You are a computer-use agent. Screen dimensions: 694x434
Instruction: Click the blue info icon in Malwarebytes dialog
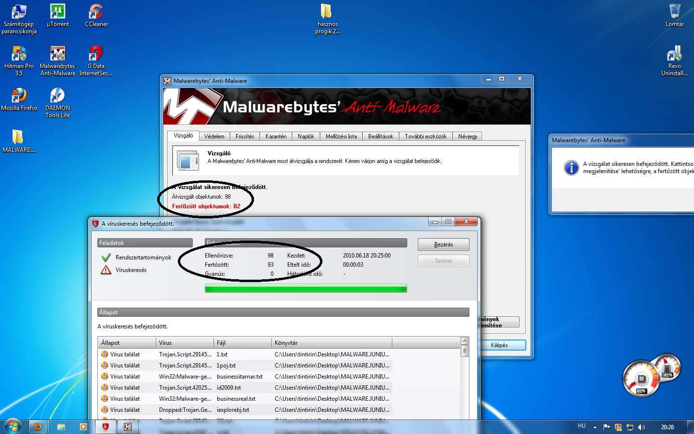pyautogui.click(x=571, y=168)
